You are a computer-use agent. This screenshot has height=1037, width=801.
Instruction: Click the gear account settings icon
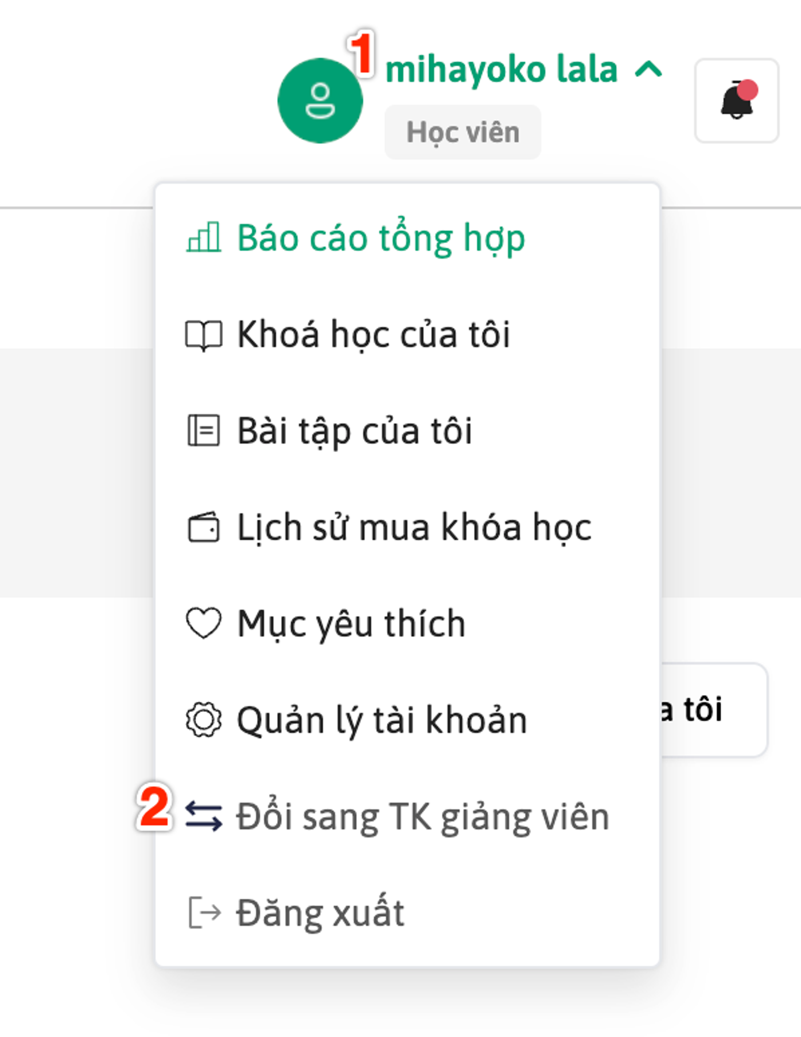[204, 720]
